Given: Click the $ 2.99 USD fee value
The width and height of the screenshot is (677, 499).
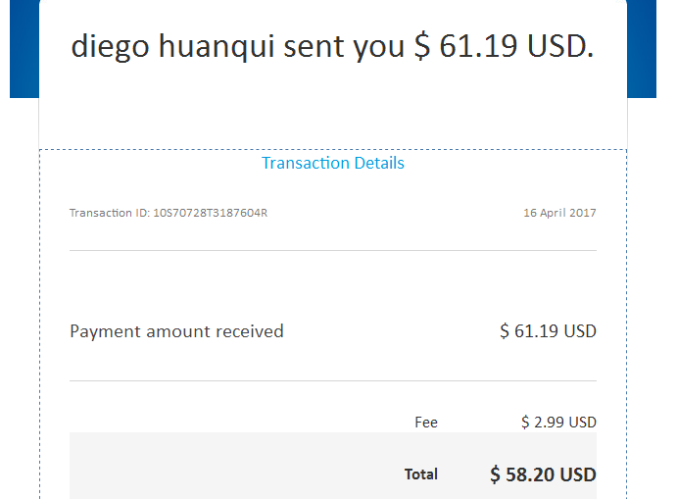Looking at the screenshot, I should pos(558,423).
